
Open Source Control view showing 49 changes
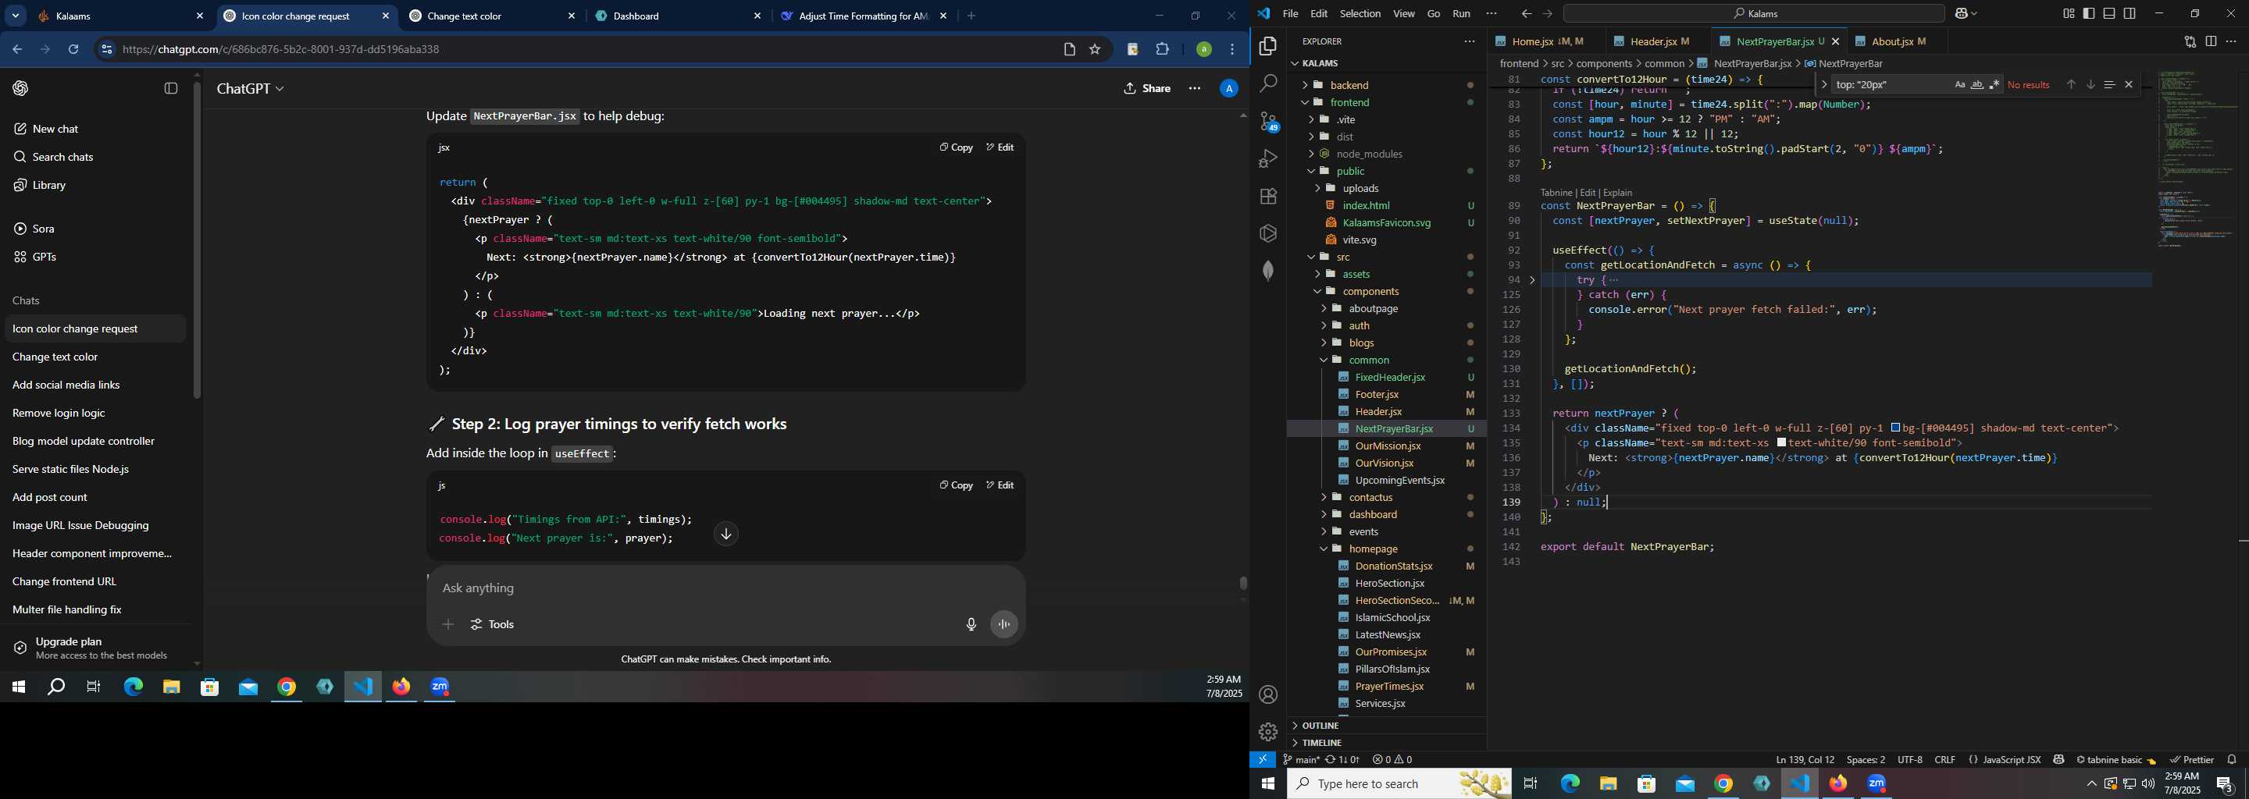1267,121
